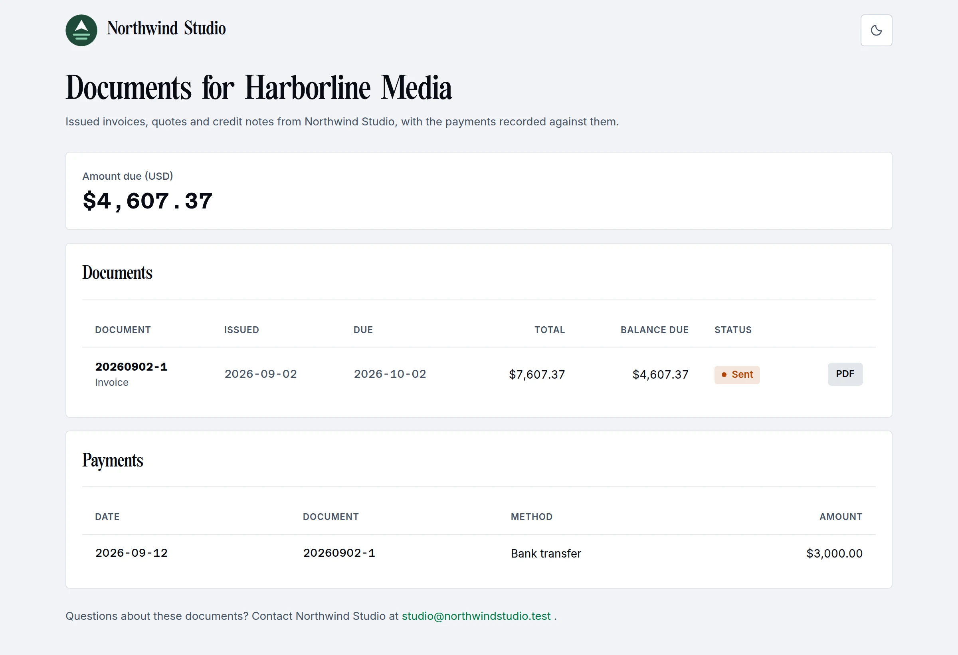Click the METHOD column header
The width and height of the screenshot is (958, 655).
click(x=531, y=517)
